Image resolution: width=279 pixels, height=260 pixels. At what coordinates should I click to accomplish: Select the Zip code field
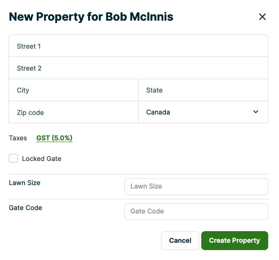tap(73, 112)
